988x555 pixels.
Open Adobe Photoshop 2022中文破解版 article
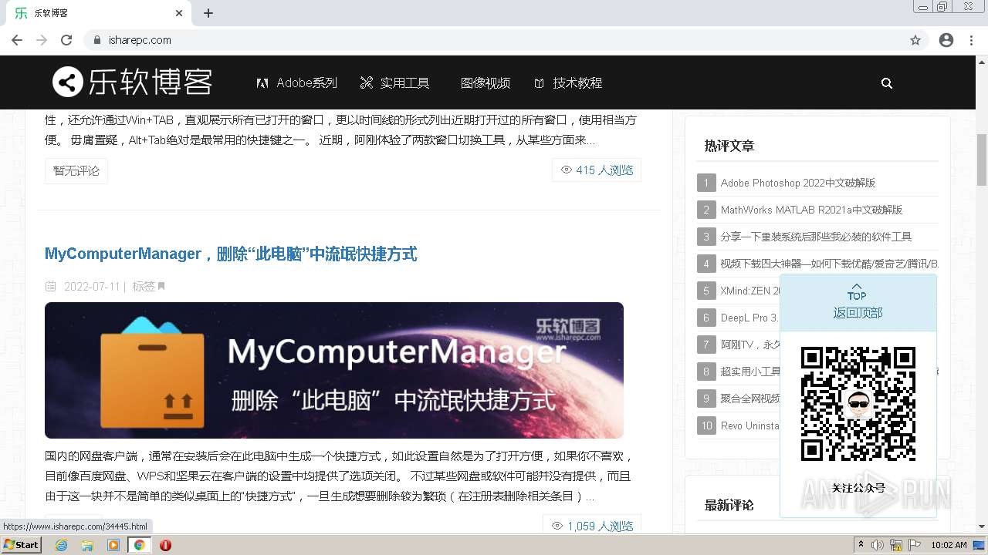coord(798,183)
